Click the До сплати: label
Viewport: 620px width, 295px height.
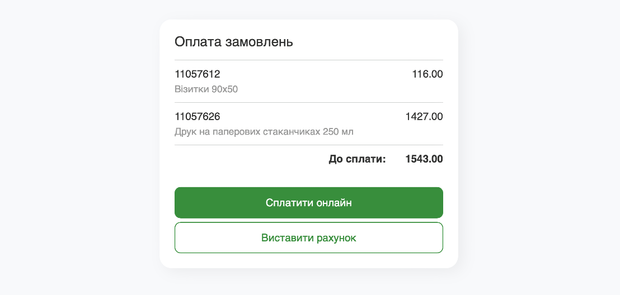357,159
